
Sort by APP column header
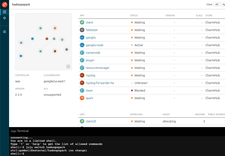82,16
